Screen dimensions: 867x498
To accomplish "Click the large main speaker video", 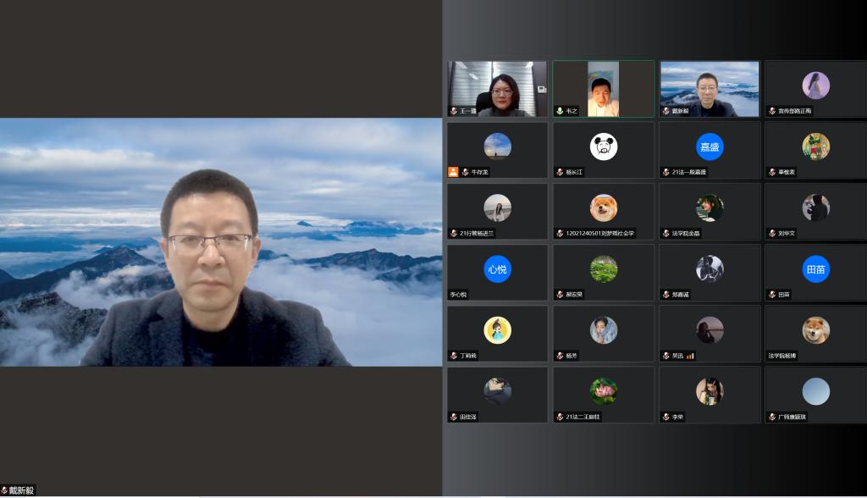I will point(220,242).
